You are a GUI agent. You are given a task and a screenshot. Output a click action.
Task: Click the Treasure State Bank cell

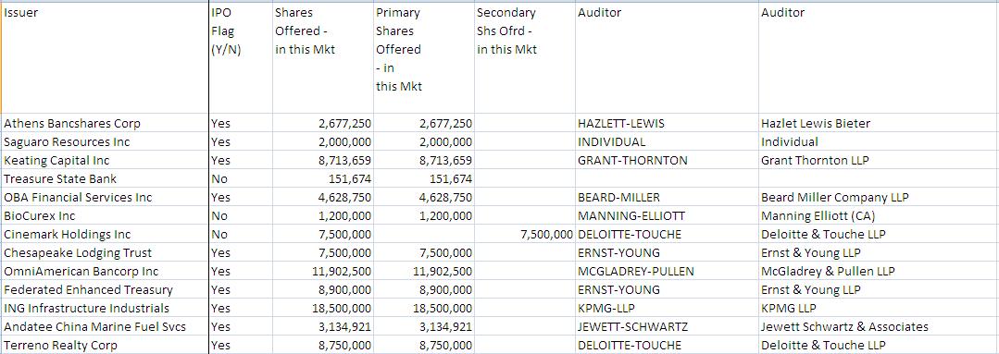[106, 178]
